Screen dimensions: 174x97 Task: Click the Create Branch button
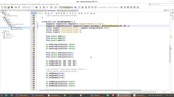click(102, 7)
